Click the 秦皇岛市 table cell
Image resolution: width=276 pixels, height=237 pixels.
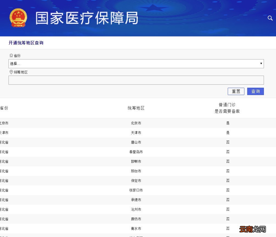(x=136, y=152)
